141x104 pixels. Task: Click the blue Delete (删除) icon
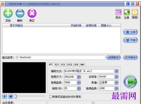click(x=20, y=13)
